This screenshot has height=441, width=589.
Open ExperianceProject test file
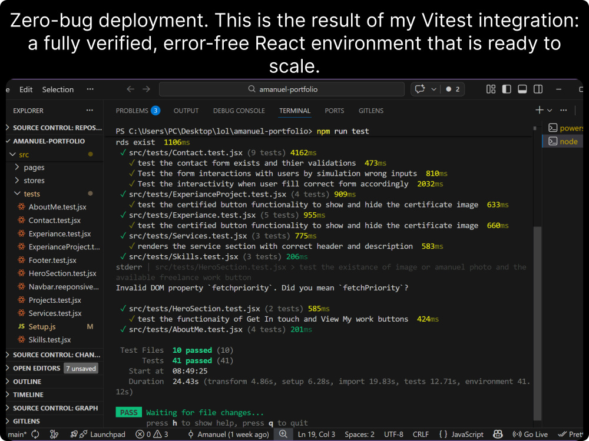coord(54,247)
